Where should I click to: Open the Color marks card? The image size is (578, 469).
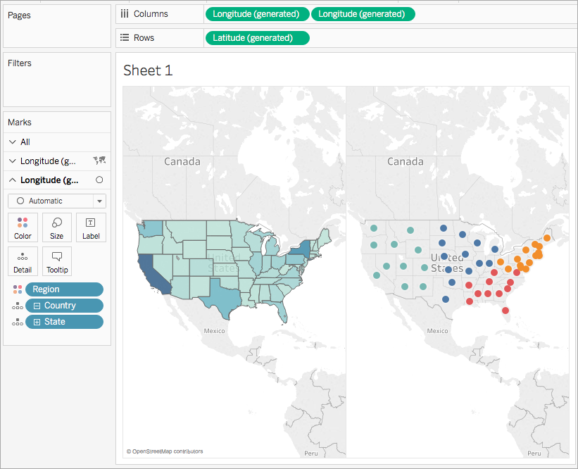[23, 227]
